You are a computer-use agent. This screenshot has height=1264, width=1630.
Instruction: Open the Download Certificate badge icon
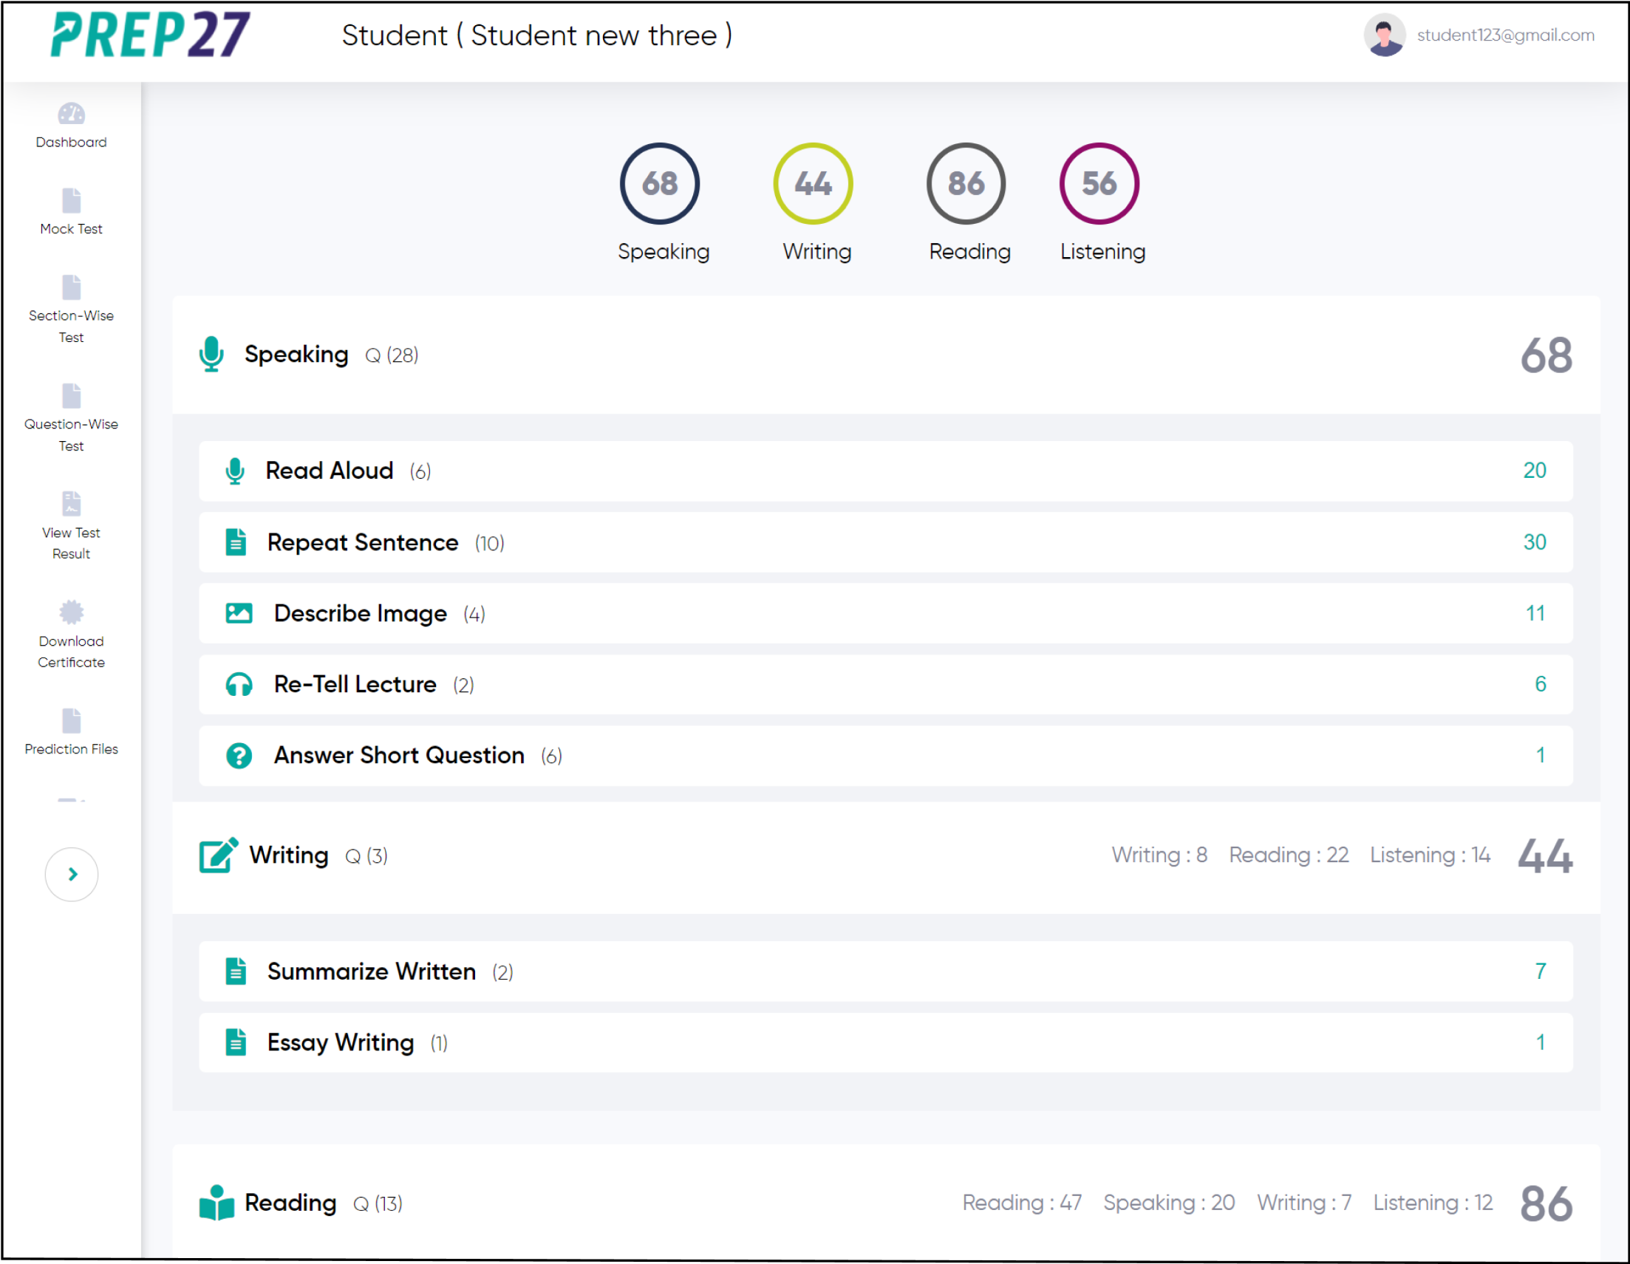tap(72, 612)
